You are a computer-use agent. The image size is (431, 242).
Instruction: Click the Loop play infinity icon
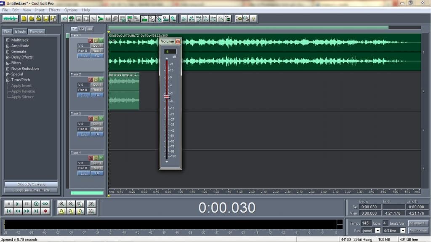45,204
